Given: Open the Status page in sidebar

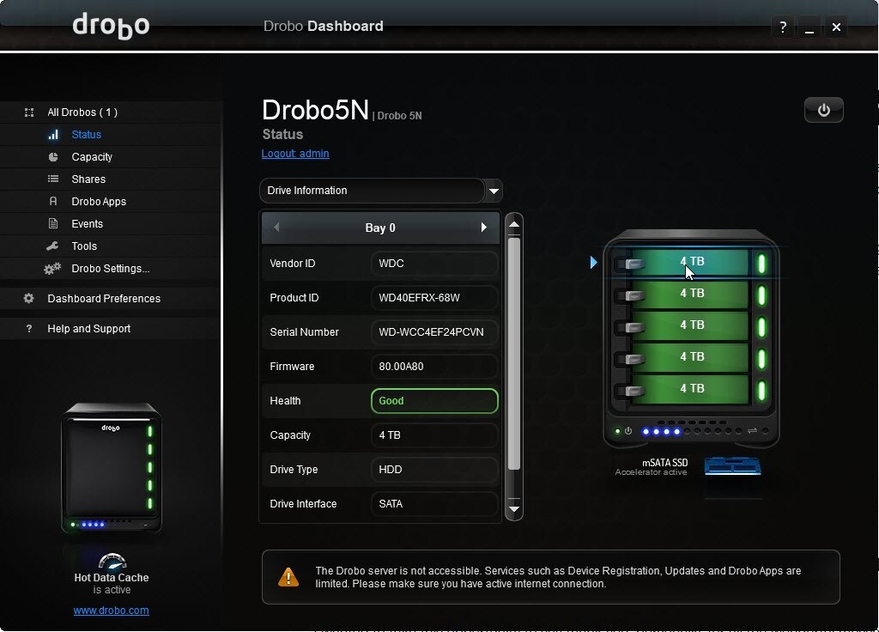Looking at the screenshot, I should tap(87, 135).
